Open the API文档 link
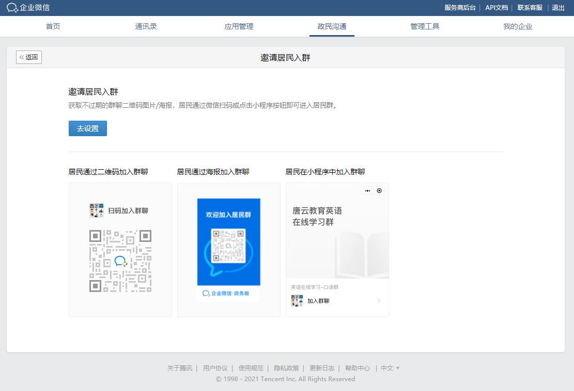 click(497, 8)
